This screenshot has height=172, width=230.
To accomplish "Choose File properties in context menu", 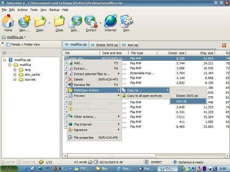I will [x=94, y=138].
